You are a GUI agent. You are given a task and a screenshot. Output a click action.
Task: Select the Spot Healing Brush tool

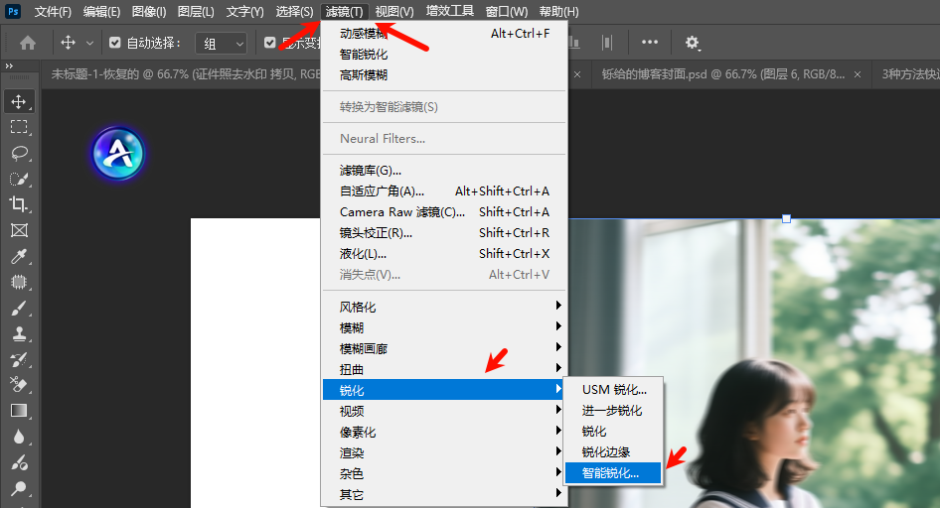coord(19,282)
